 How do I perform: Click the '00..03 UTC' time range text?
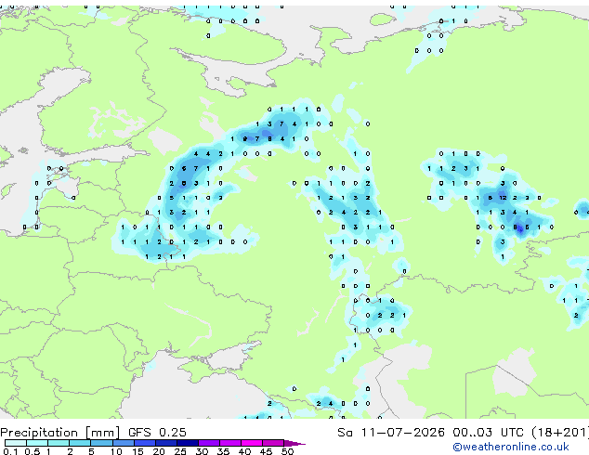488,433
